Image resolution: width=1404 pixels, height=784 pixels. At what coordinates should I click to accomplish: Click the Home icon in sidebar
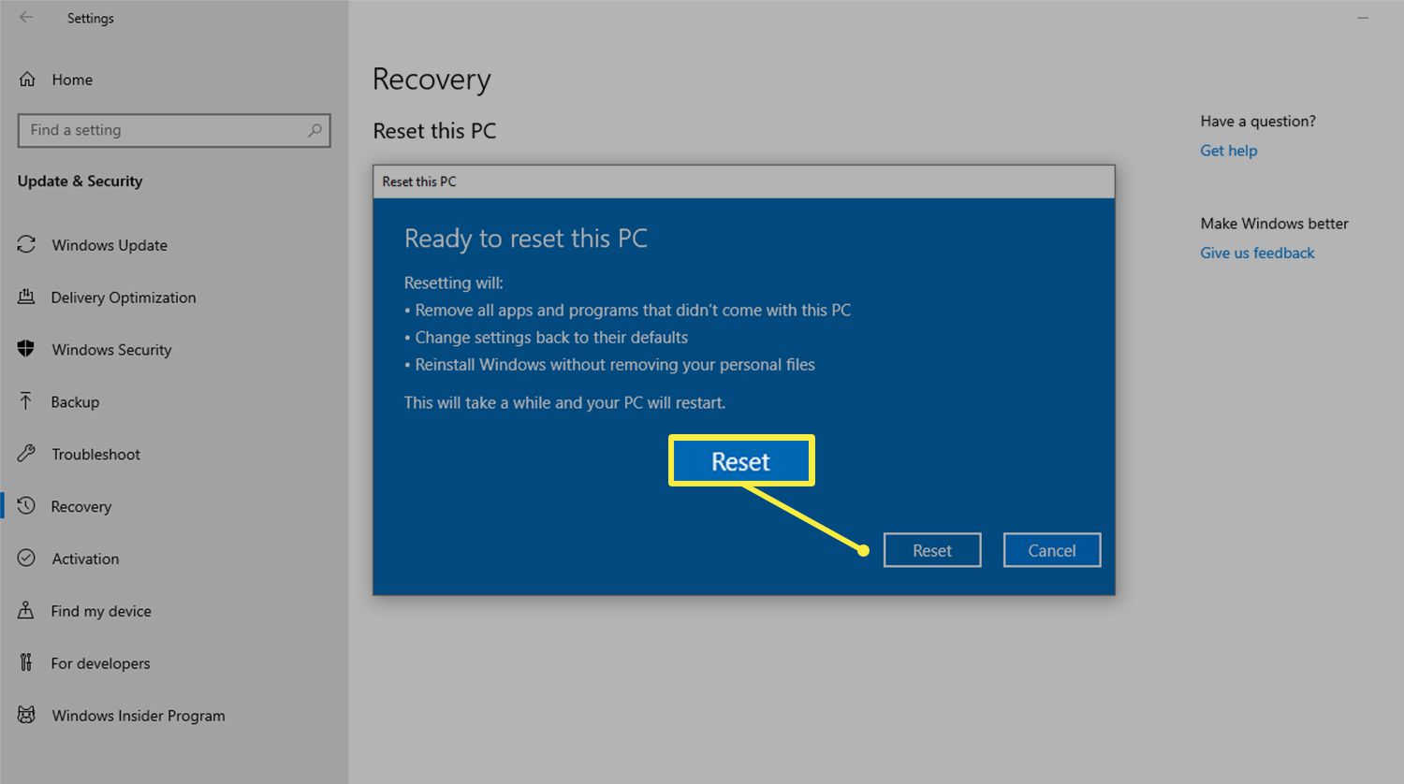[27, 80]
